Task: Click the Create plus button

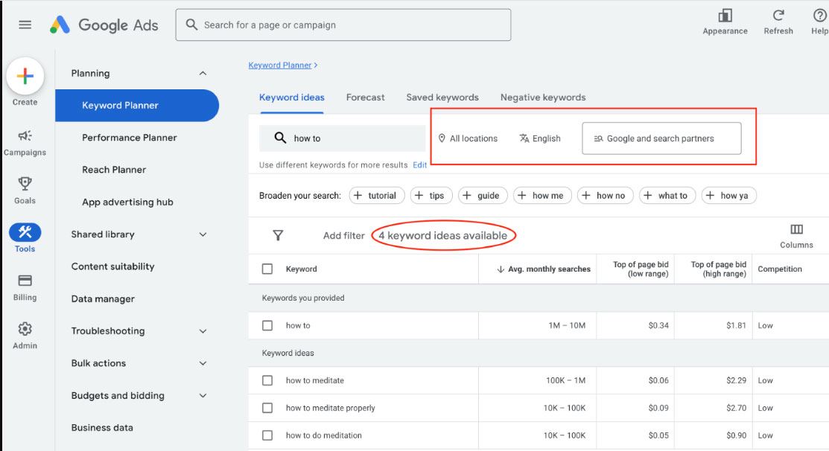Action: (25, 76)
